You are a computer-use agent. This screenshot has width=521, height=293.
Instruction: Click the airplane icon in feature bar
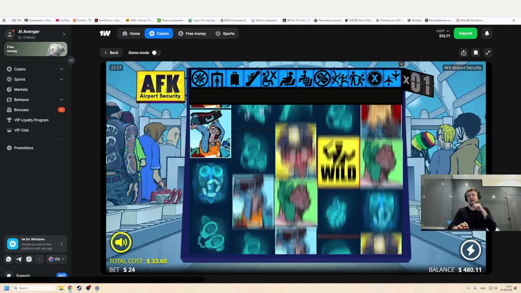click(x=392, y=79)
